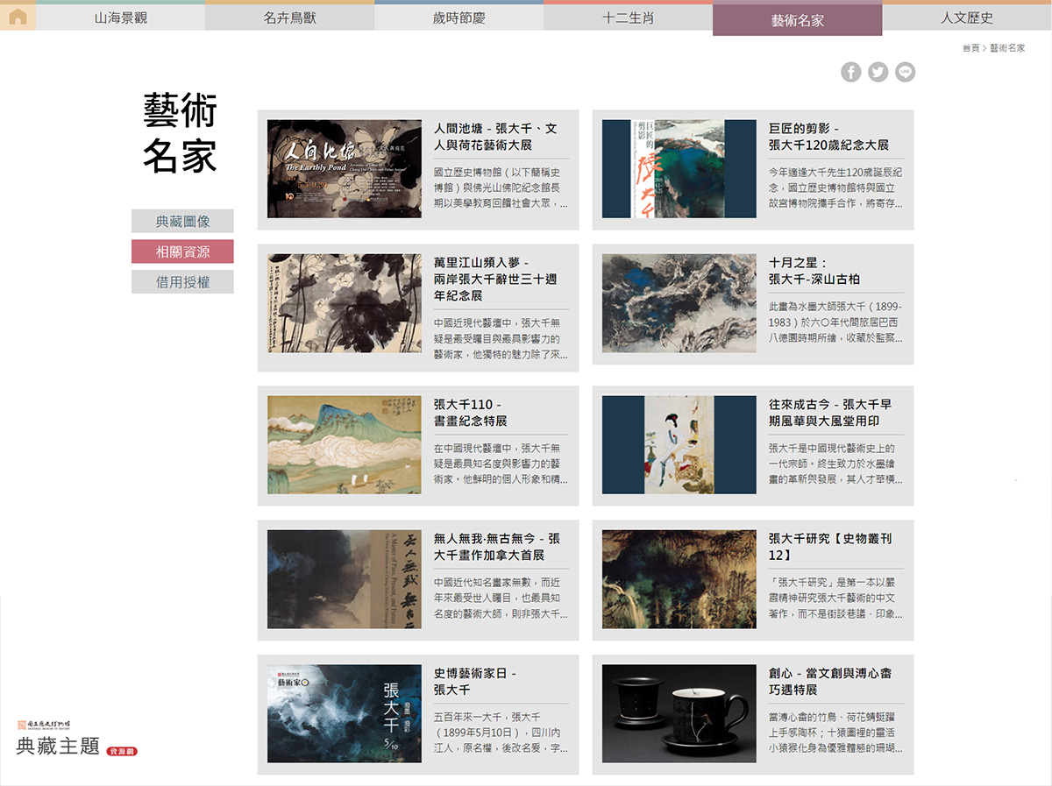Open the 創心 teacup thumbnail

679,713
